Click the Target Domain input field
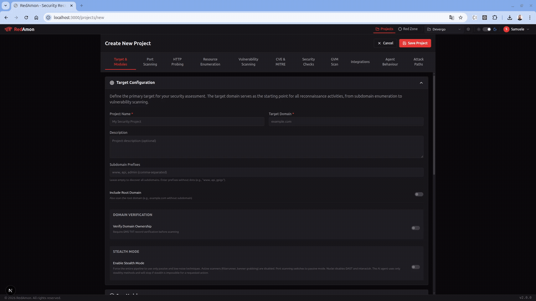Viewport: 536px width, 301px height. 346,121
